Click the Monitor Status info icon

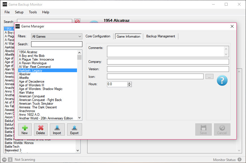click(x=239, y=159)
